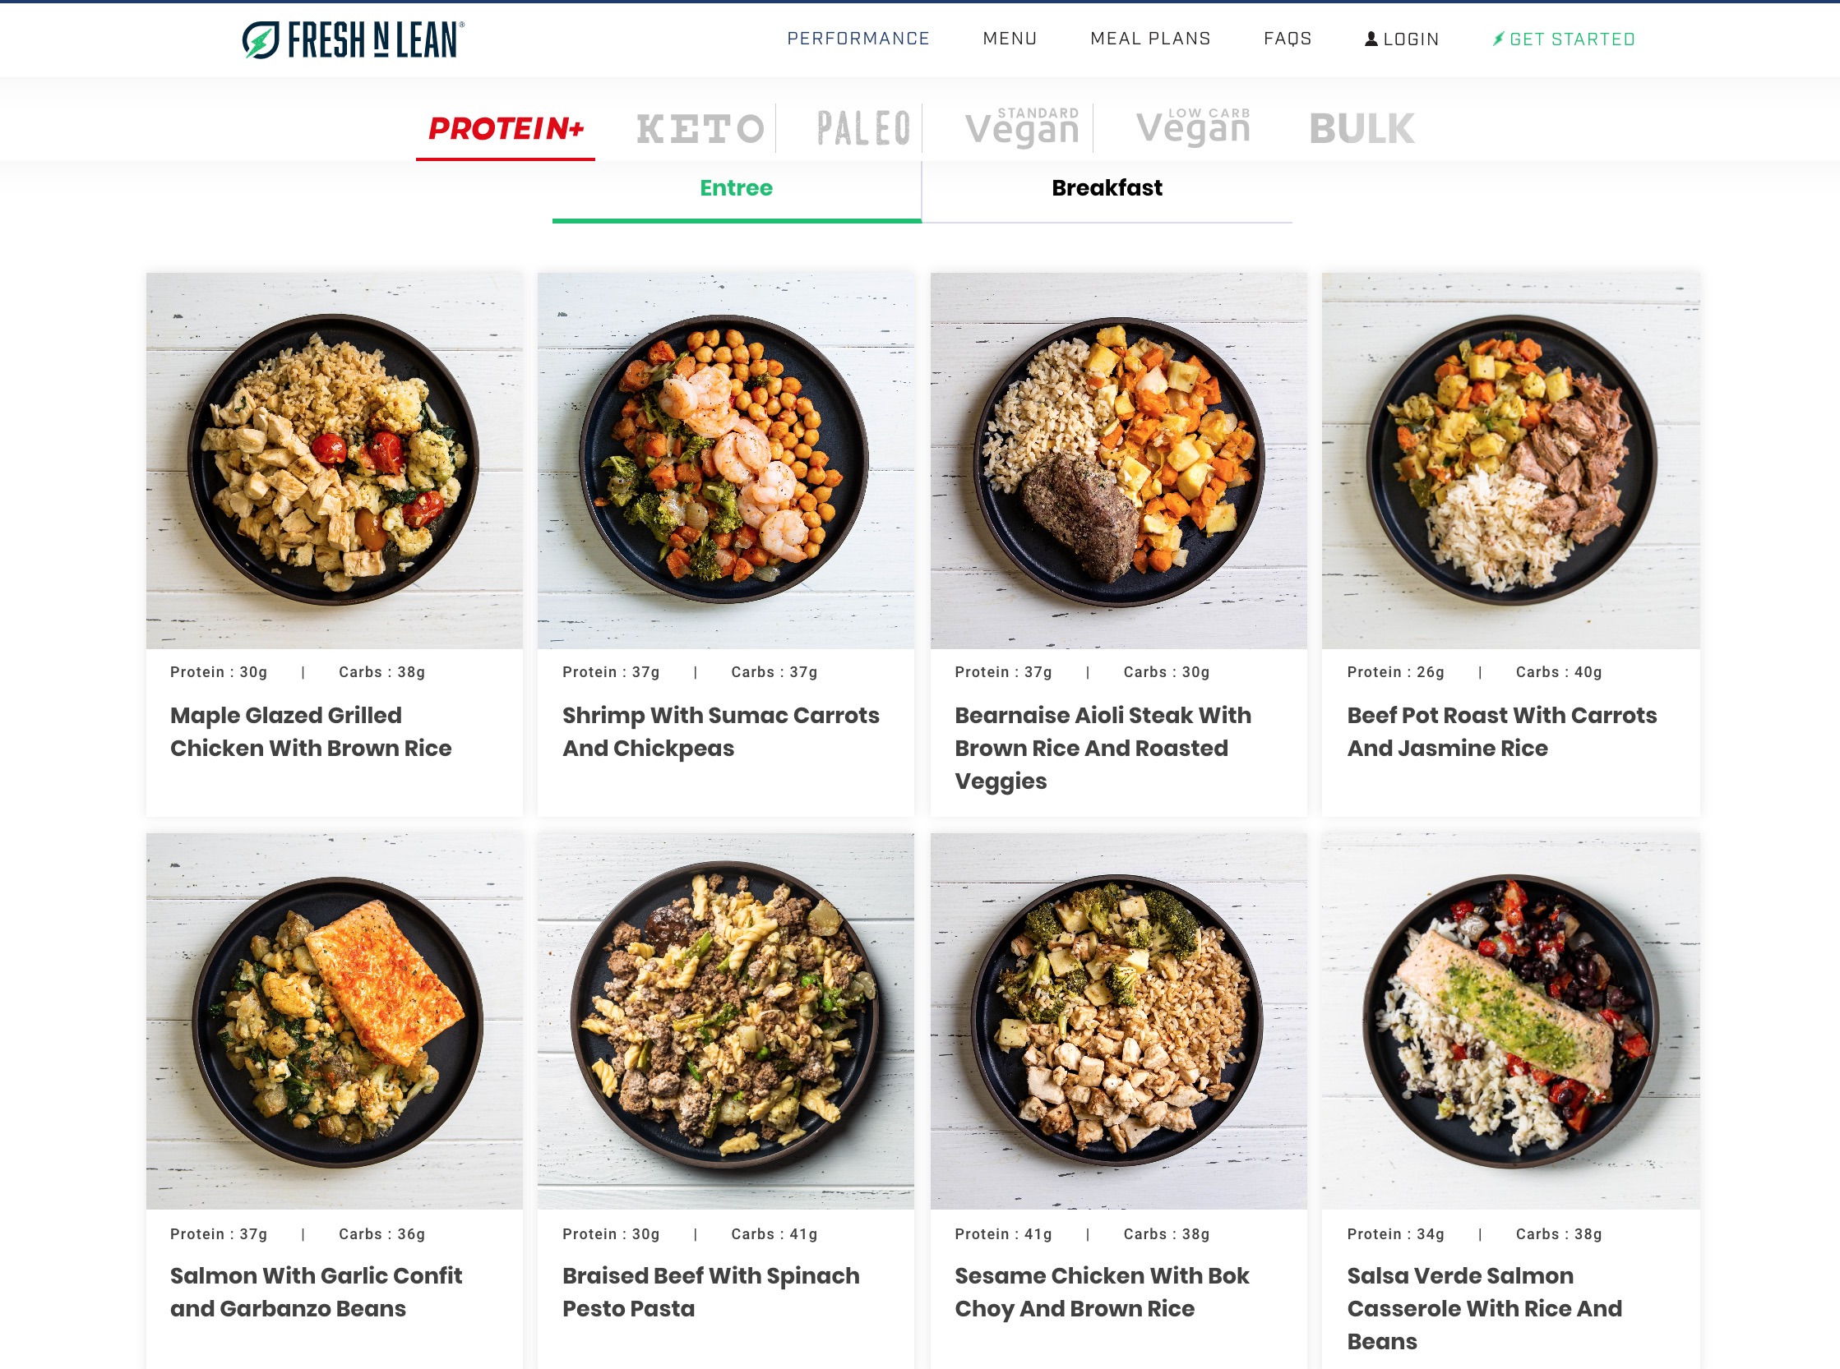Select the Protein+ meal plan logo
1840x1369 pixels.
[x=506, y=128]
